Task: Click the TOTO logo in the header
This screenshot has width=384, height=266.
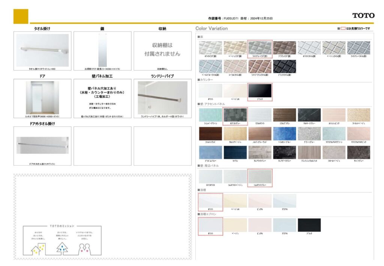Action: click(x=363, y=15)
